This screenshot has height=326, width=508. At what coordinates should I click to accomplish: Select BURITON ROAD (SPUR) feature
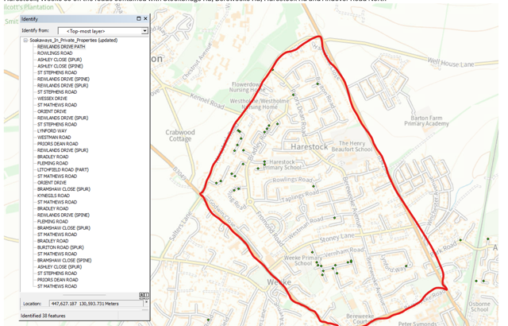tap(60, 247)
